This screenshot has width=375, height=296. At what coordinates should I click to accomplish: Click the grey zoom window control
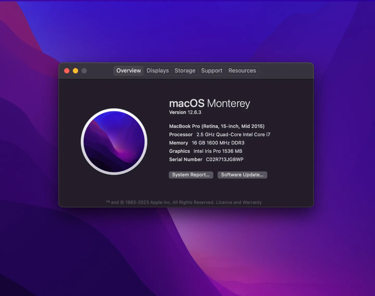pyautogui.click(x=84, y=71)
